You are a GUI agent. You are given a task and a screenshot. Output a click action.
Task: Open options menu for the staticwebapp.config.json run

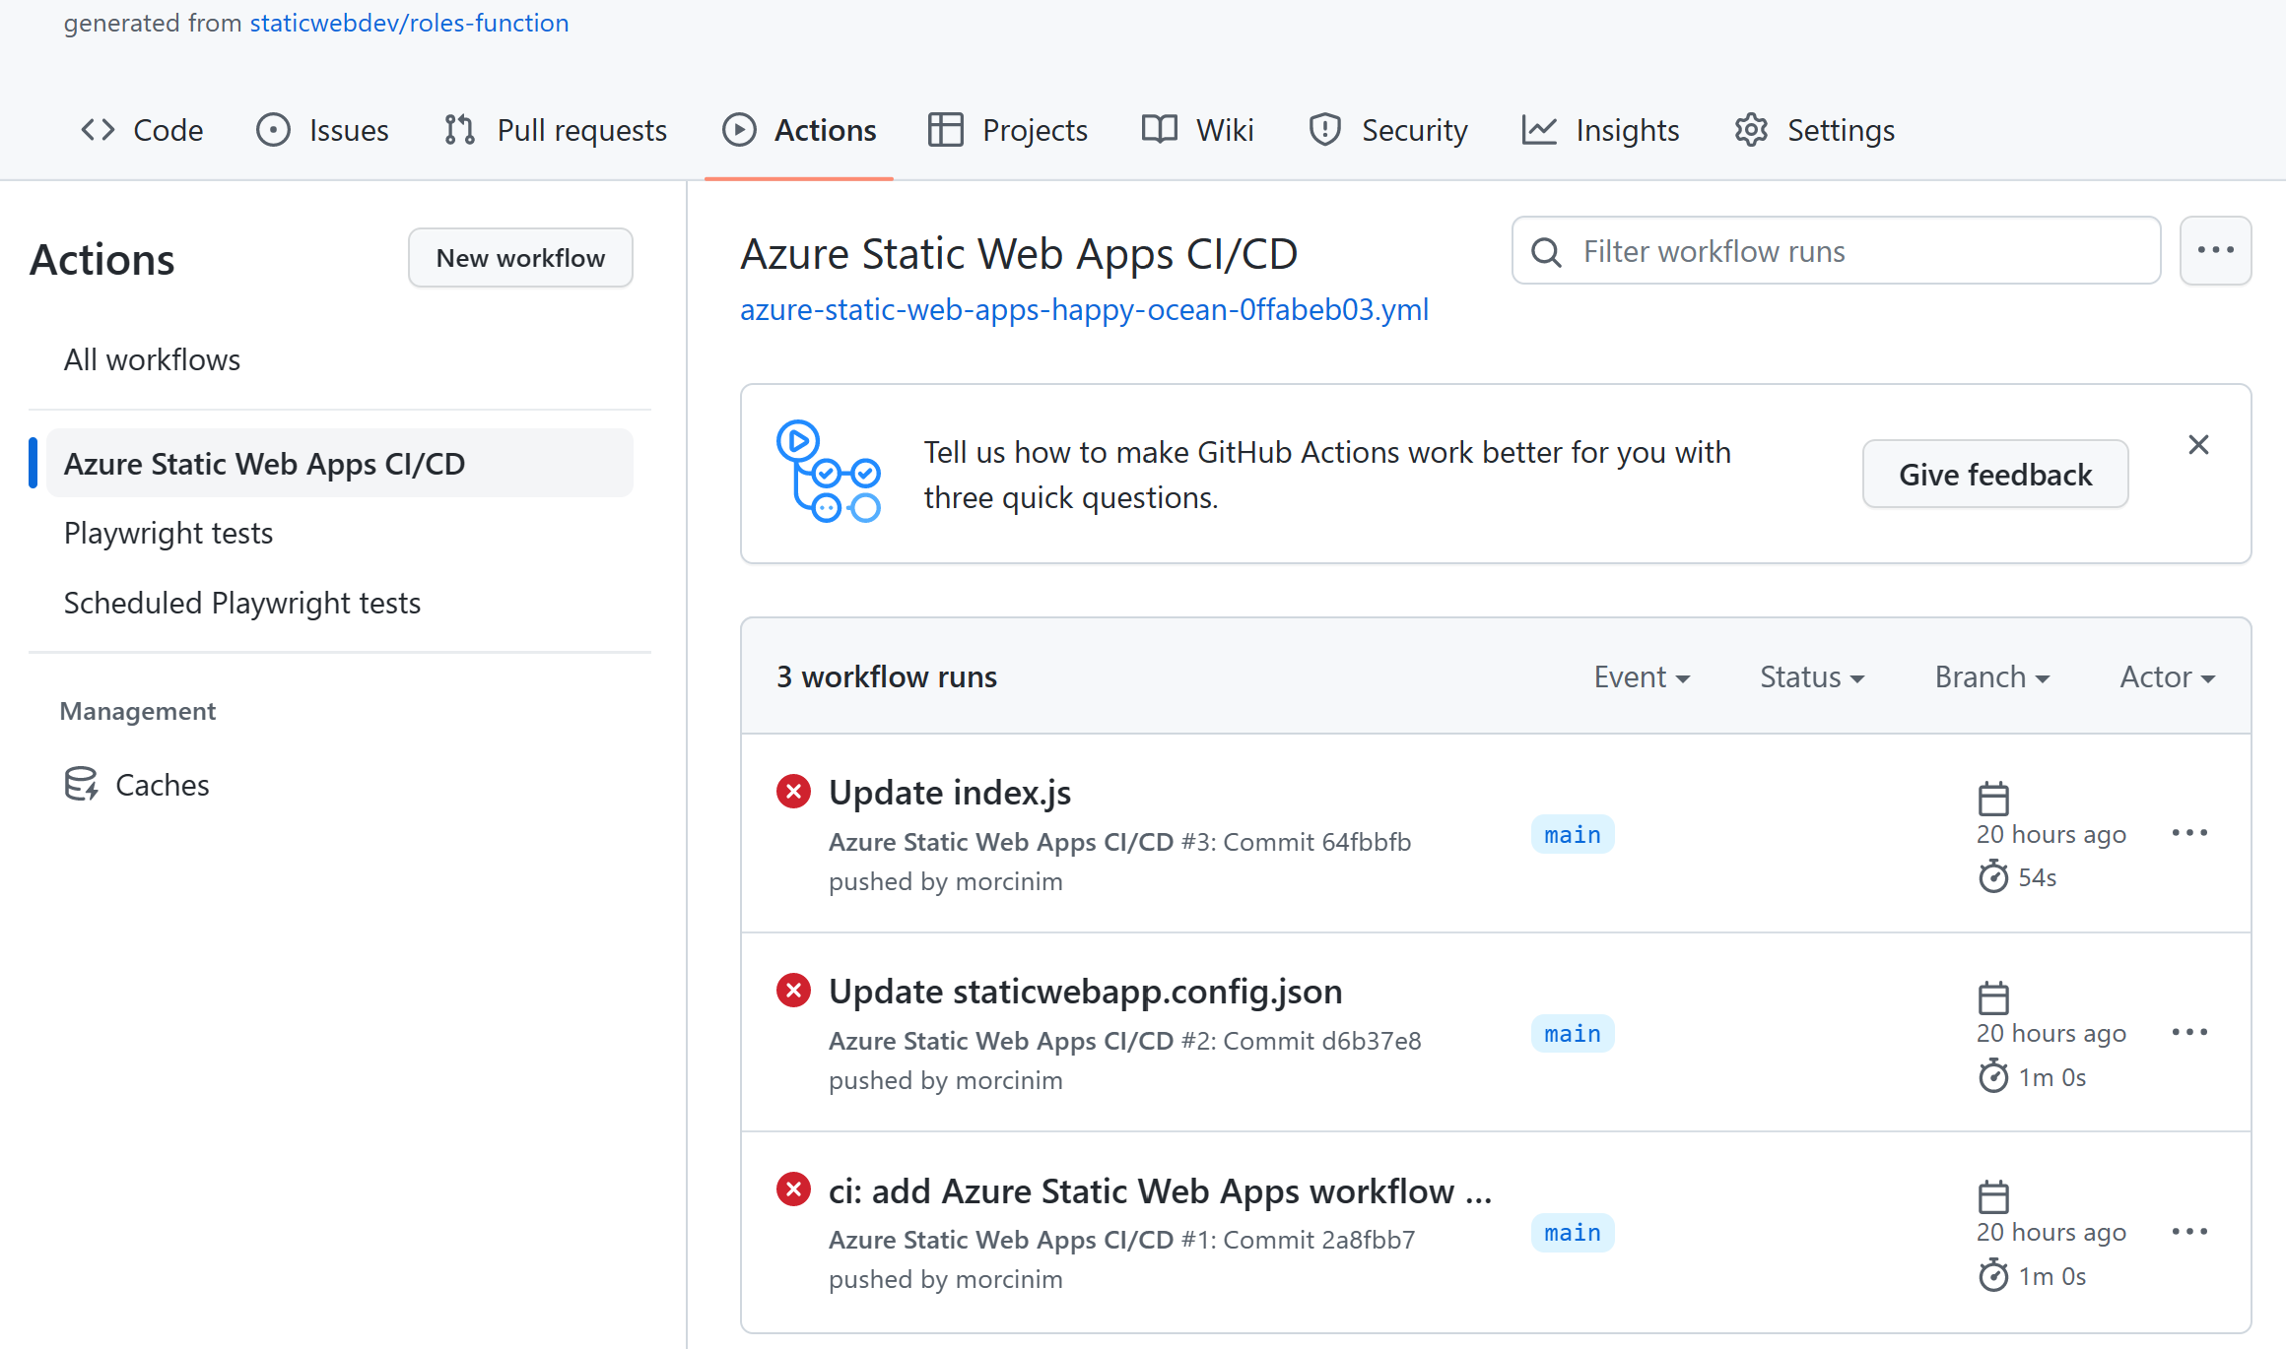click(2189, 1031)
